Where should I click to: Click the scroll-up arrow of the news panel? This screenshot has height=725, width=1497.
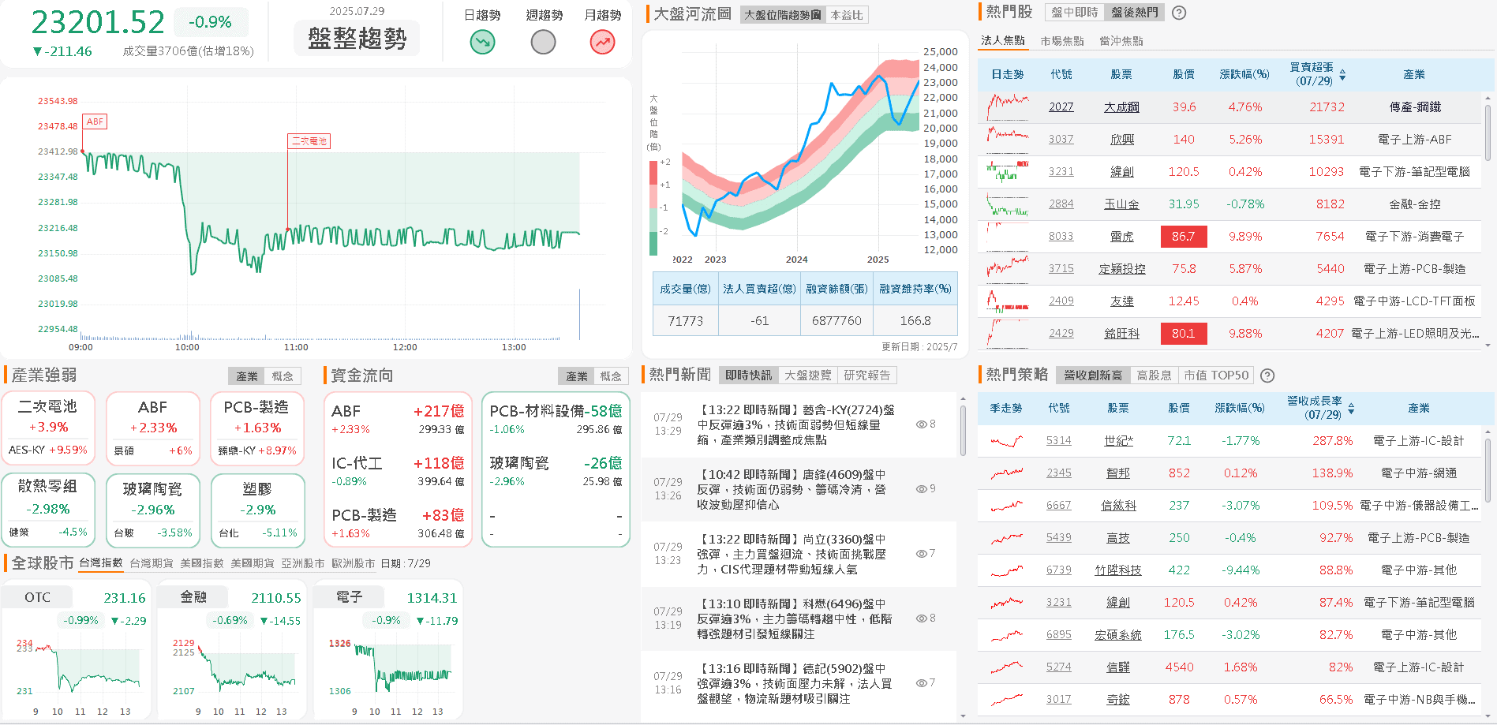pos(961,399)
